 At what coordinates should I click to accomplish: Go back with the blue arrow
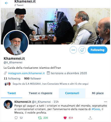point(7,3)
